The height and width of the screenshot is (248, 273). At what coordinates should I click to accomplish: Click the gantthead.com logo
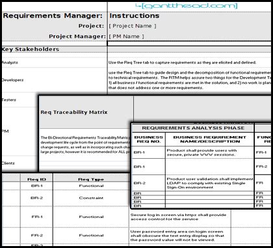coord(187,6)
